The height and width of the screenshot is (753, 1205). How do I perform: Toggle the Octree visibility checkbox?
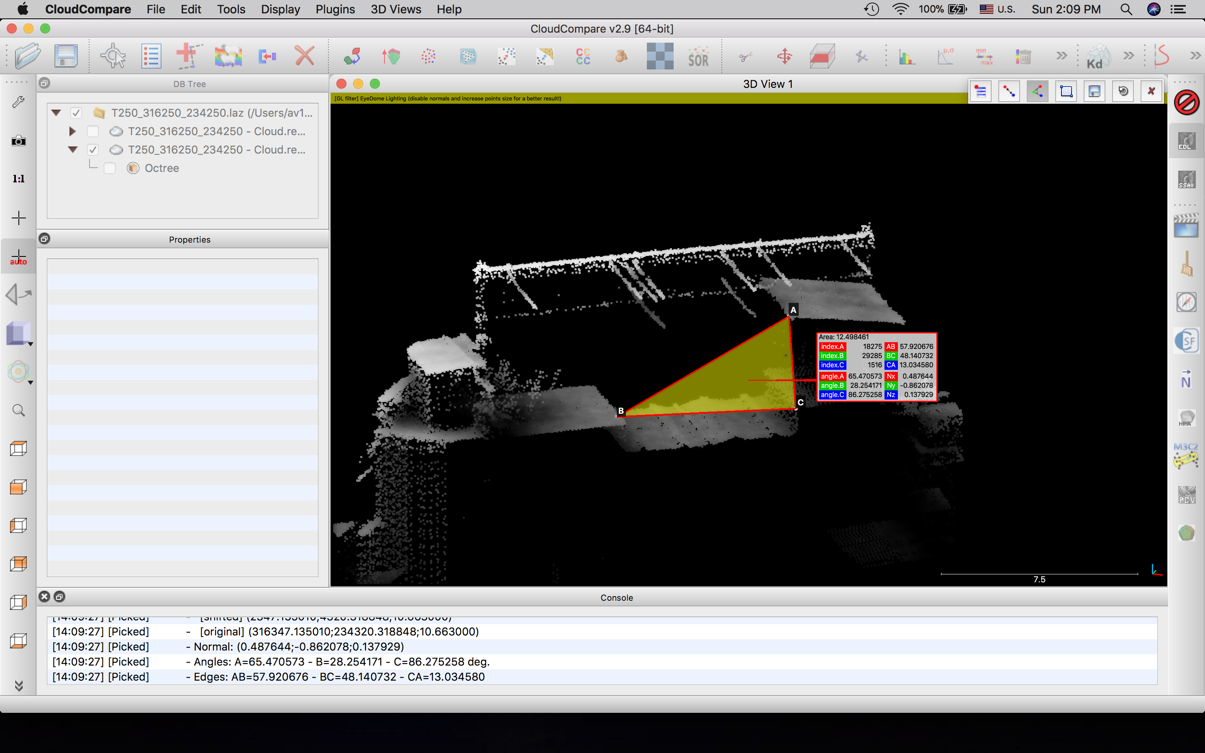click(110, 168)
